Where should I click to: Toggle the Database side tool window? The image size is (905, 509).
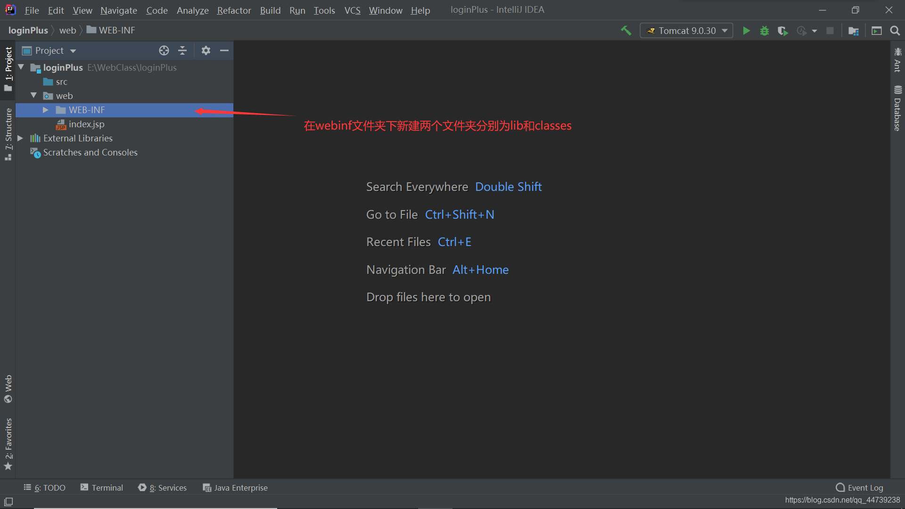tap(897, 108)
